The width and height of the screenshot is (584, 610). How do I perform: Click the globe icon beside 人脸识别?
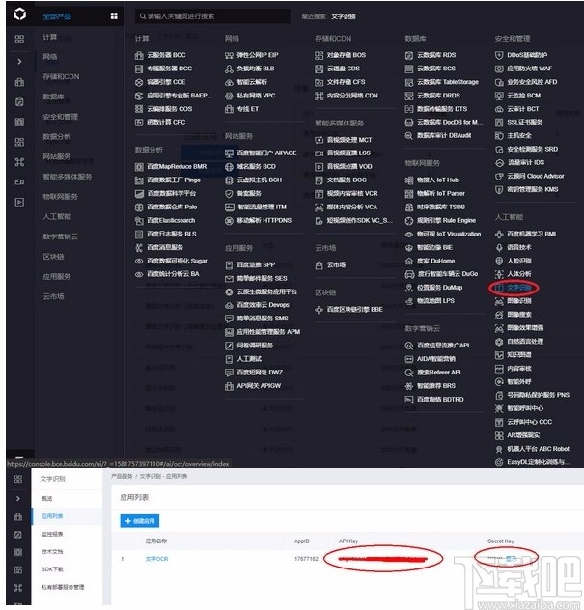tap(499, 261)
